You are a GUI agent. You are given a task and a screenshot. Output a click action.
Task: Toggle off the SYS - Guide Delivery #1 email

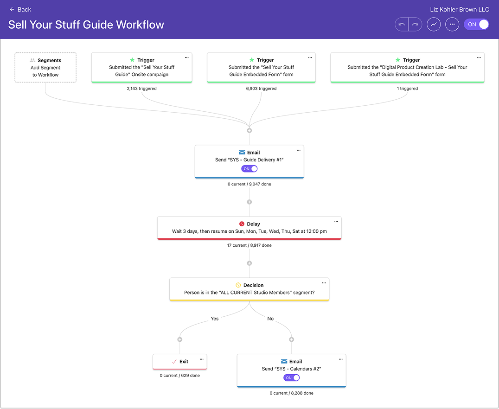coord(249,169)
